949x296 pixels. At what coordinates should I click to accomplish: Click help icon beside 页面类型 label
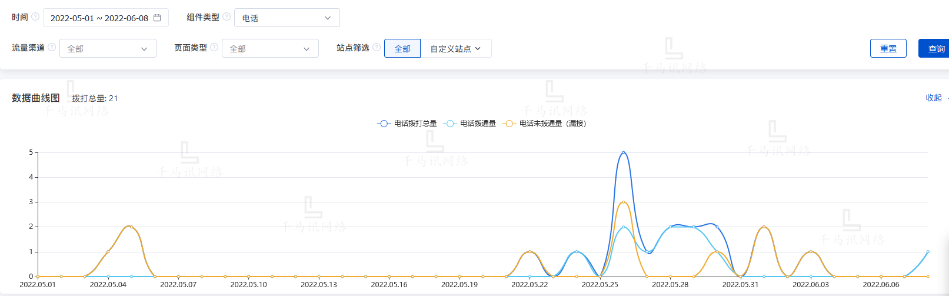pos(214,48)
